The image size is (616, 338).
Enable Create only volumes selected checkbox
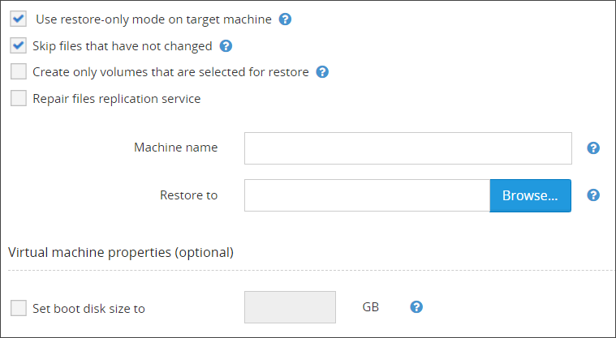coord(19,72)
